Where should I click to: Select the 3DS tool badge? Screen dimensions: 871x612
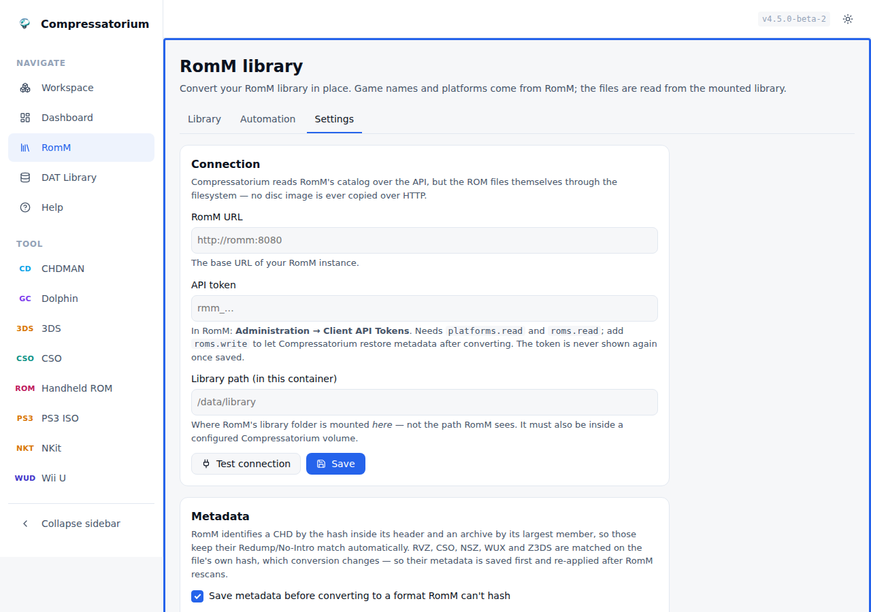pos(25,328)
